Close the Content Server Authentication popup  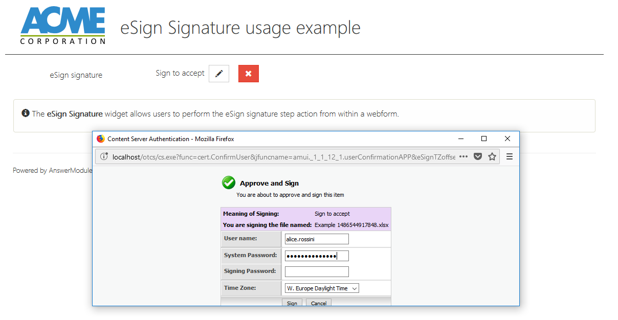507,139
